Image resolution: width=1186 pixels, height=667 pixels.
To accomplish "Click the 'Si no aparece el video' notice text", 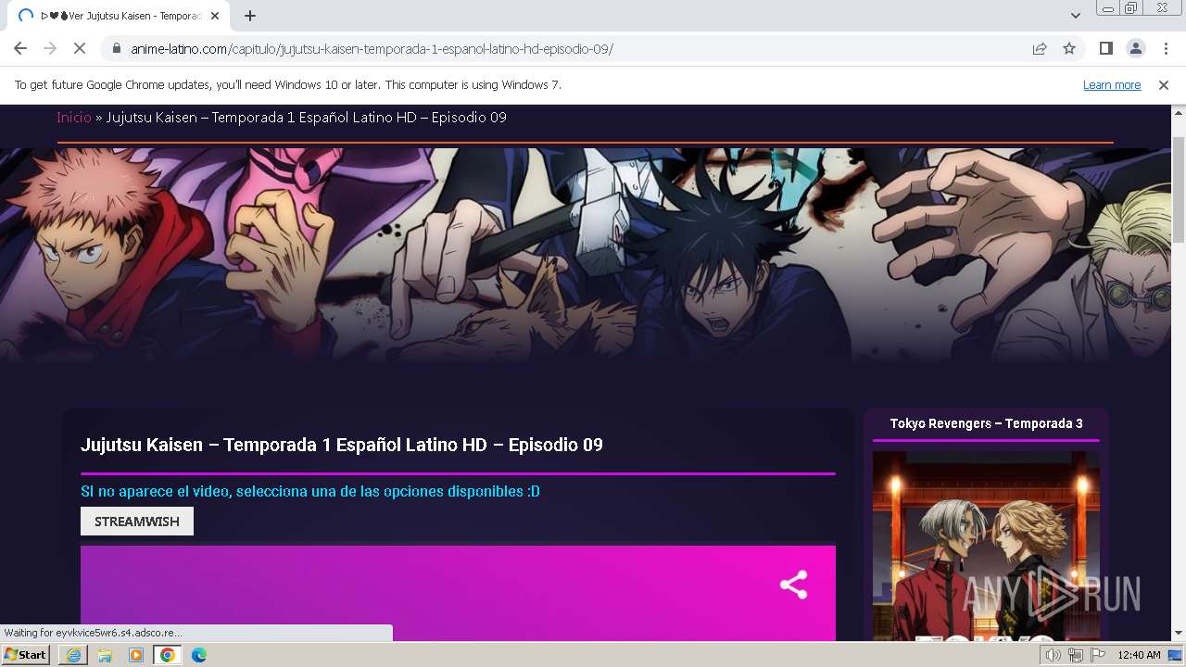I will pyautogui.click(x=310, y=491).
